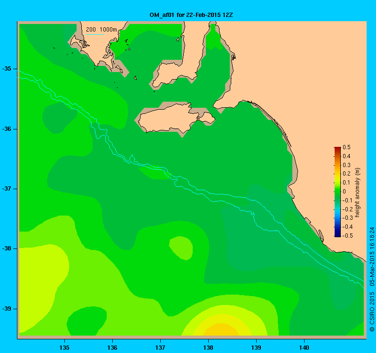Click longitude axis label '135'
This screenshot has height=353, width=376.
point(64,347)
